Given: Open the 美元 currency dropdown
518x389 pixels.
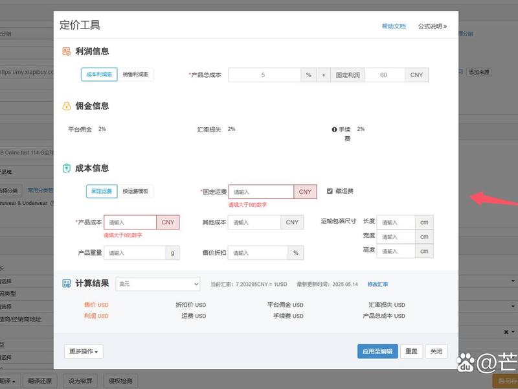Looking at the screenshot, I should click(x=158, y=284).
